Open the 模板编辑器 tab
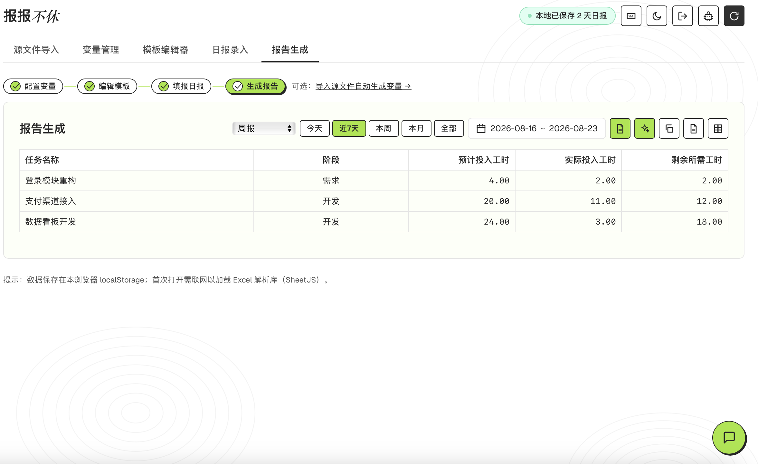The width and height of the screenshot is (758, 464). click(x=165, y=50)
